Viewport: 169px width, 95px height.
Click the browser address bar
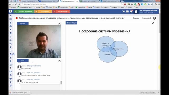pos(71,4)
